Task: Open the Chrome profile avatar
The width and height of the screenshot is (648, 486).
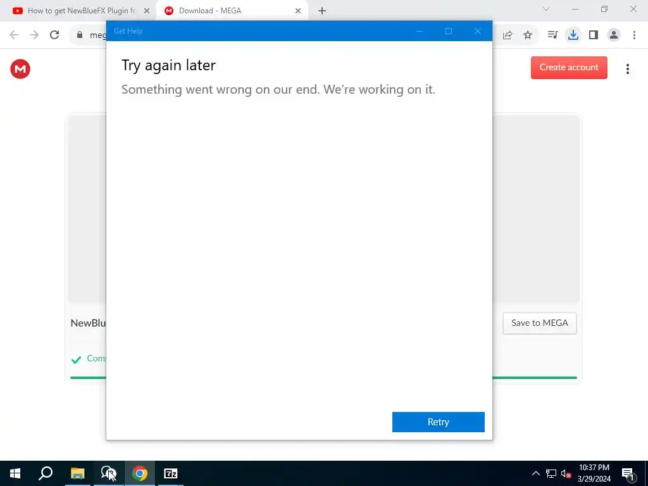Action: coord(614,35)
